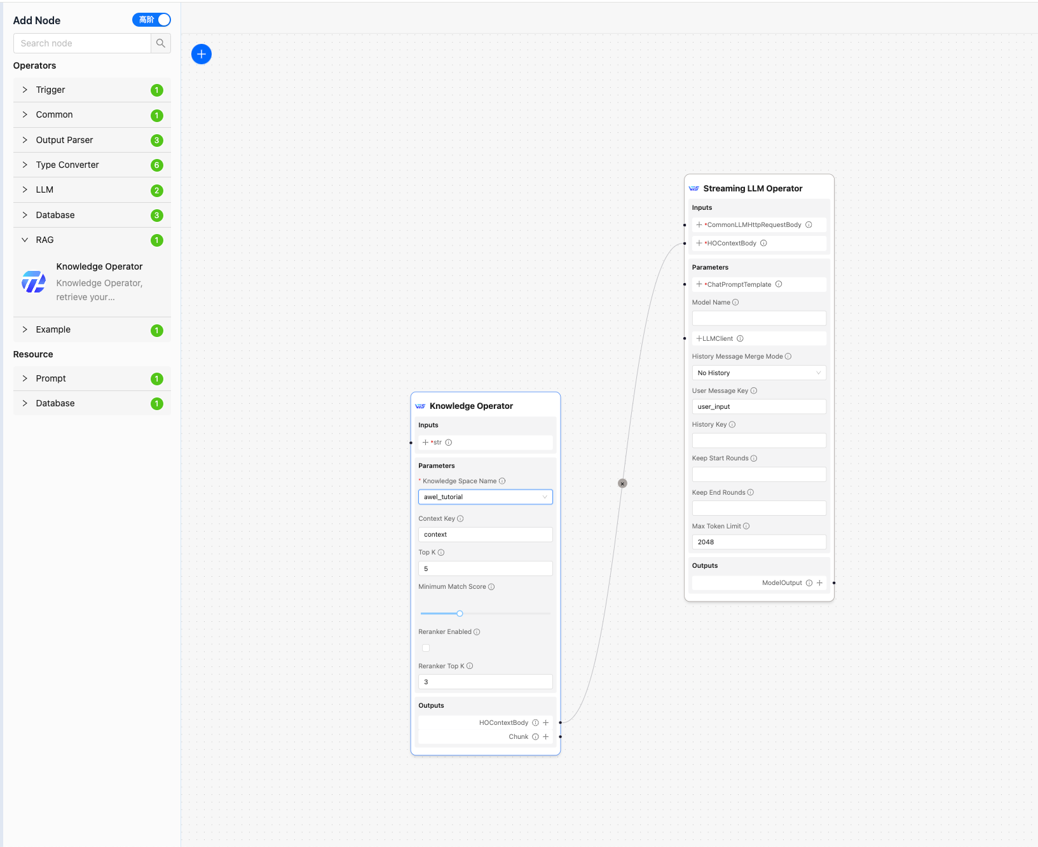This screenshot has height=847, width=1038.
Task: Open the No History merge mode dropdown
Action: (758, 373)
